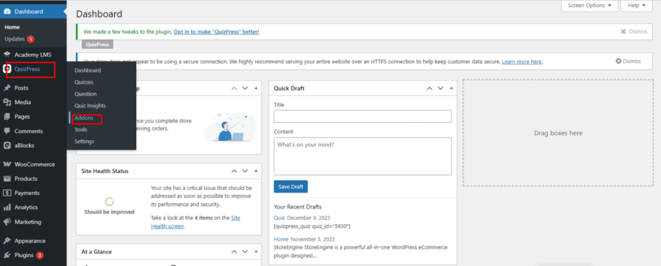Click the Save Draft button

coord(290,187)
